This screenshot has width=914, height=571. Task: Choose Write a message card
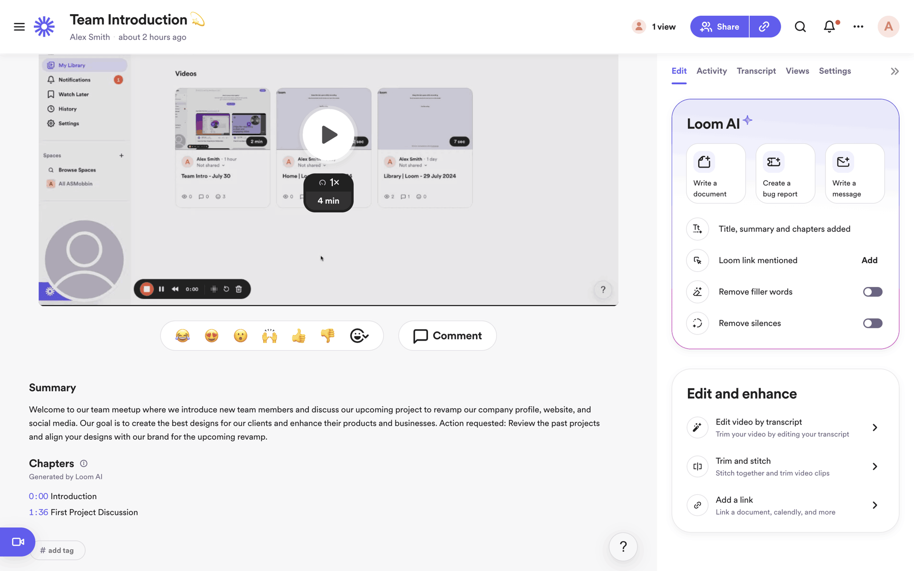tap(855, 174)
